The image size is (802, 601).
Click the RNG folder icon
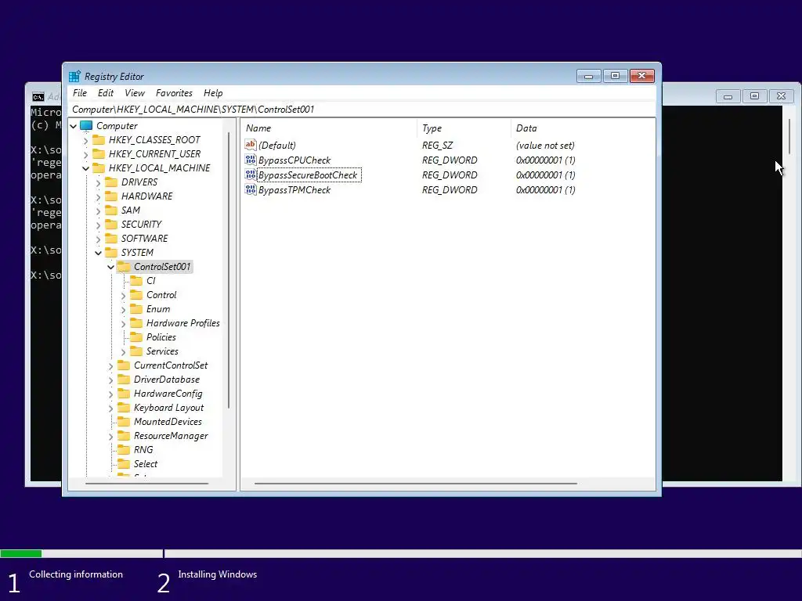coord(124,450)
